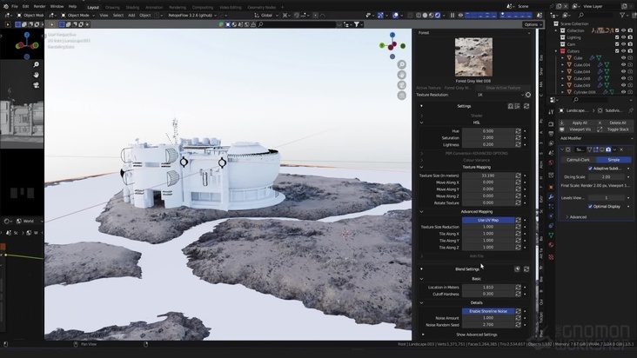This screenshot has height=358, width=637.
Task: Open the Forest category dropdown
Action: pyautogui.click(x=473, y=33)
